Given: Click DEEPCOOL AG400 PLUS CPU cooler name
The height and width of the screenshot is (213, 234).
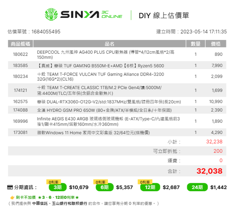Looking at the screenshot, I should click(106, 55).
